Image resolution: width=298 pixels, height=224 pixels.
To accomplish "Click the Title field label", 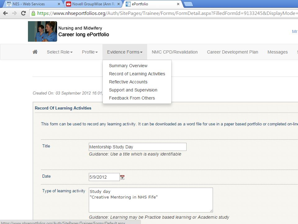I will tap(46, 146).
